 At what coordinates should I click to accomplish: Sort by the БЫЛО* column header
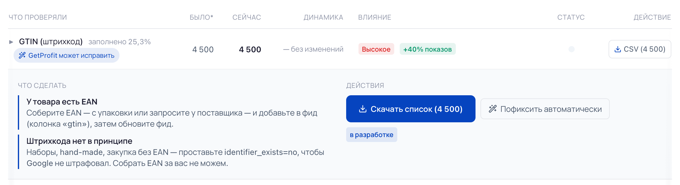[201, 17]
